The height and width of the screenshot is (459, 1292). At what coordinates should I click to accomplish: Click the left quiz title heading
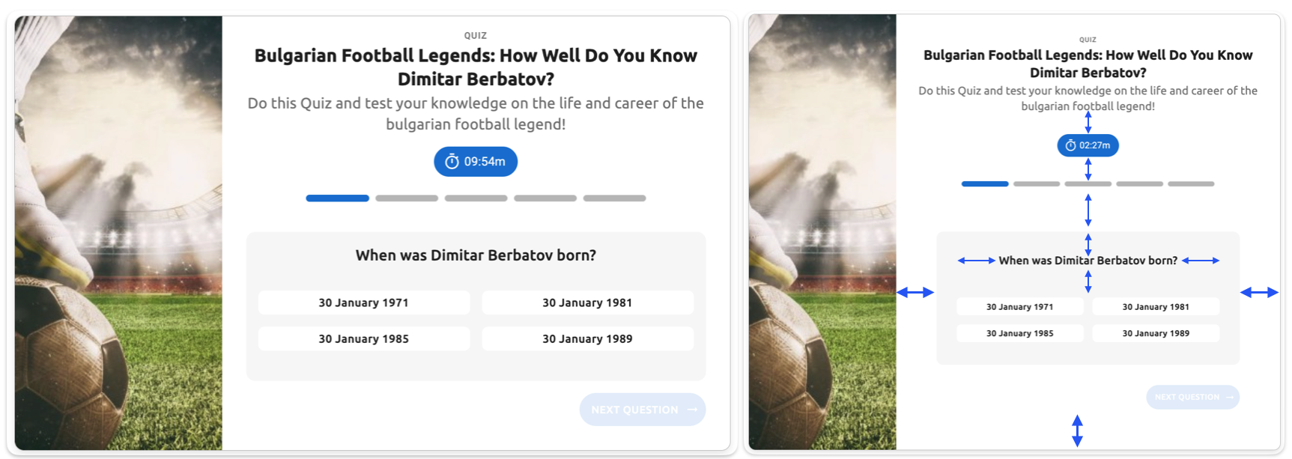[476, 67]
